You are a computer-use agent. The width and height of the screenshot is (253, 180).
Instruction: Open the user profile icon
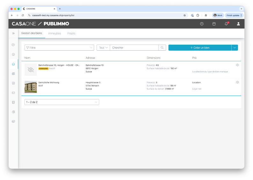[238, 24]
